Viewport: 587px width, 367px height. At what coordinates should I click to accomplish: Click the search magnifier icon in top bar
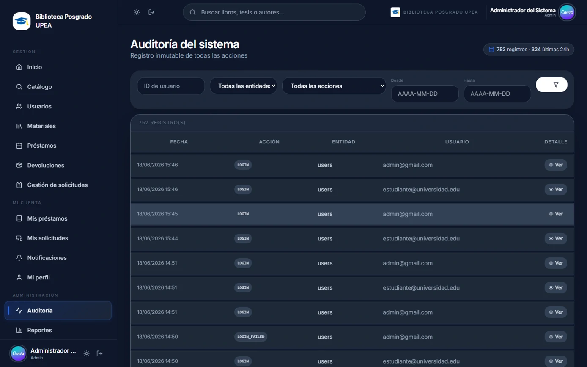click(192, 12)
